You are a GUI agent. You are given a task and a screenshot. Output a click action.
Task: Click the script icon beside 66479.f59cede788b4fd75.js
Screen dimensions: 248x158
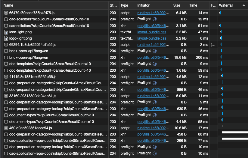(6, 13)
